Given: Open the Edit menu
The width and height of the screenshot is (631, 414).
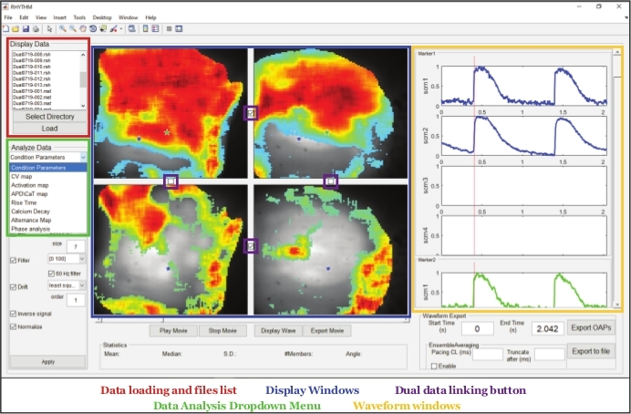Looking at the screenshot, I should (24, 17).
